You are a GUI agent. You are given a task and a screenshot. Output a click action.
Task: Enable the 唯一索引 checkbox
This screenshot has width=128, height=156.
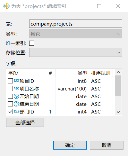32,43
